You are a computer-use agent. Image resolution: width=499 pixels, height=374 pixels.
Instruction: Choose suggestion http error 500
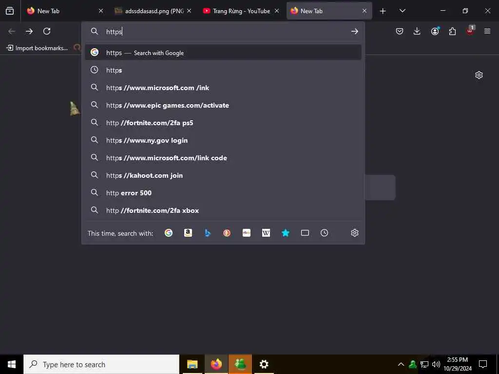tap(223, 193)
